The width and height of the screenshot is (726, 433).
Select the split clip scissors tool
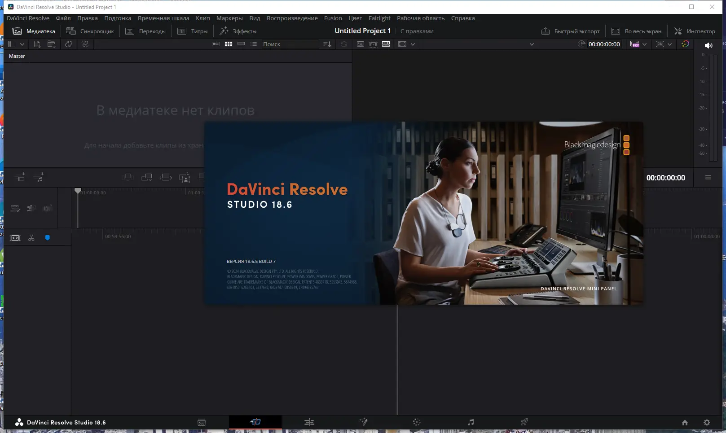(x=31, y=237)
